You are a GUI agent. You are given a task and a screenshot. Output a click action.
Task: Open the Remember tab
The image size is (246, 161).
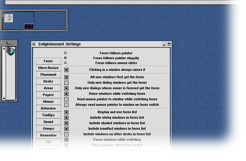click(x=48, y=135)
